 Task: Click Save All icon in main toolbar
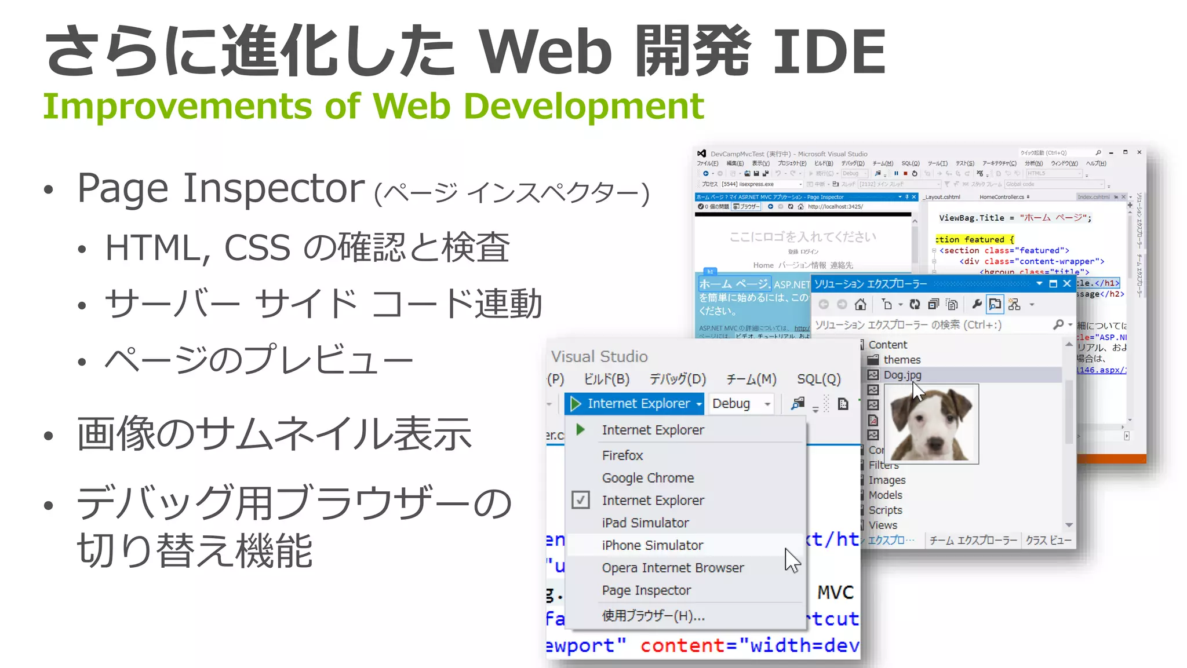766,173
